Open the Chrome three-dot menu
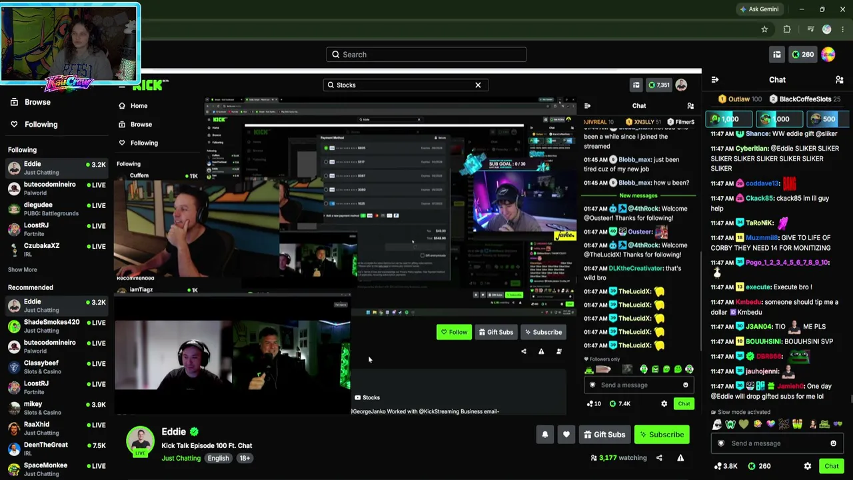The width and height of the screenshot is (853, 480). [843, 29]
